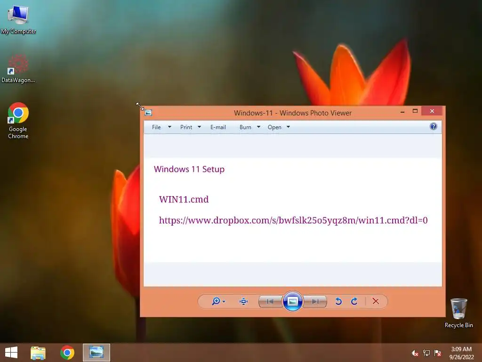Select the DataWagon desktop shortcut

click(18, 68)
